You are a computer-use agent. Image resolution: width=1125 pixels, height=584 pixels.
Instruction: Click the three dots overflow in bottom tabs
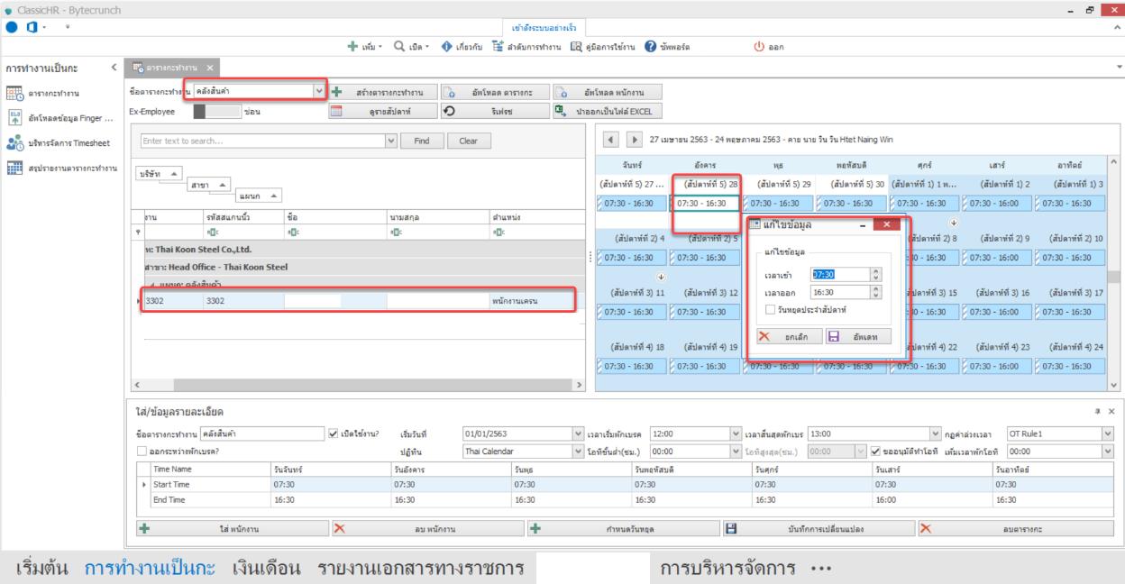click(819, 569)
